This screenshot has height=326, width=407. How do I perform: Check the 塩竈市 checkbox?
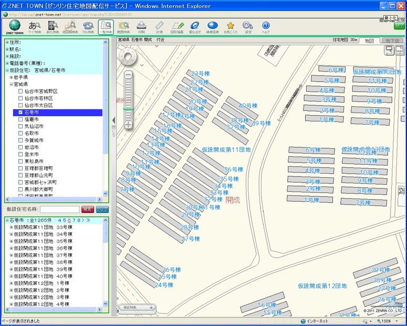click(20, 119)
